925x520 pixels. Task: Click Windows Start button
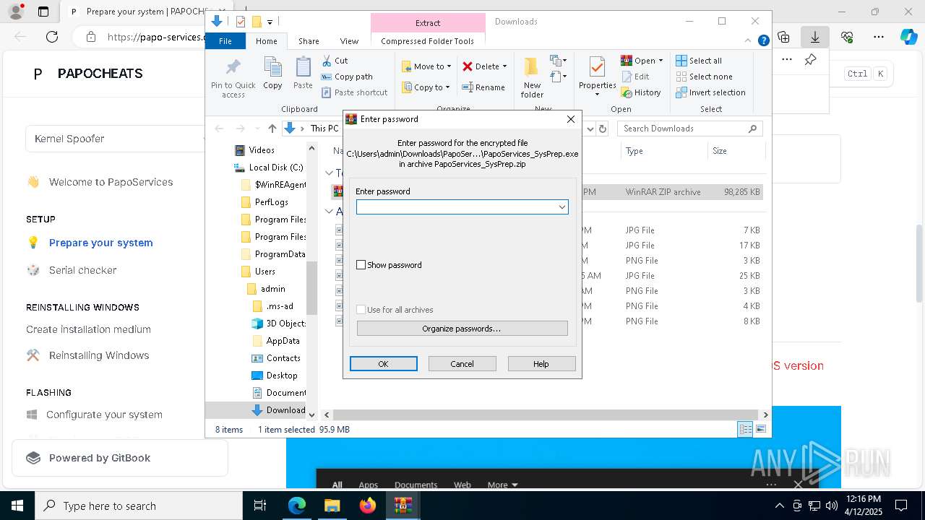click(17, 506)
